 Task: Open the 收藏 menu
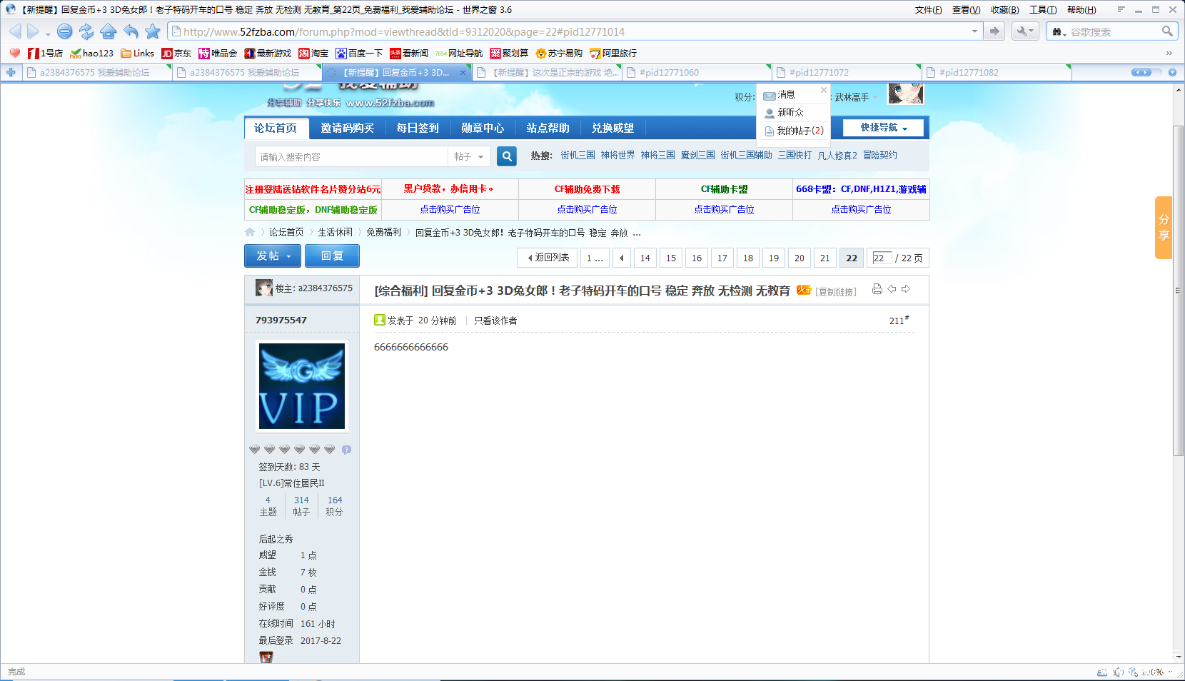tap(1004, 10)
